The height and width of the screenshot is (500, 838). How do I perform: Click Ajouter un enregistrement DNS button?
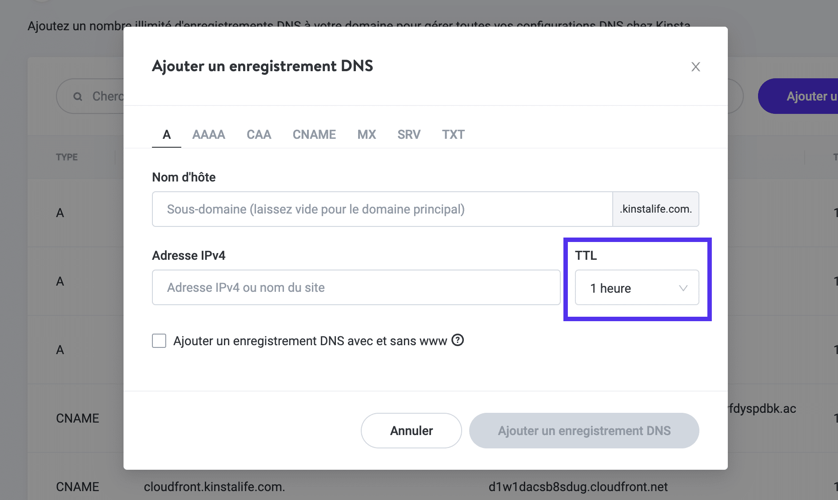(584, 430)
